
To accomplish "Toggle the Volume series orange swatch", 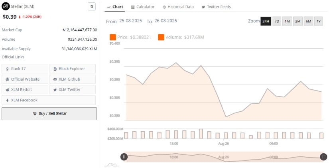I will pyautogui.click(x=161, y=38).
